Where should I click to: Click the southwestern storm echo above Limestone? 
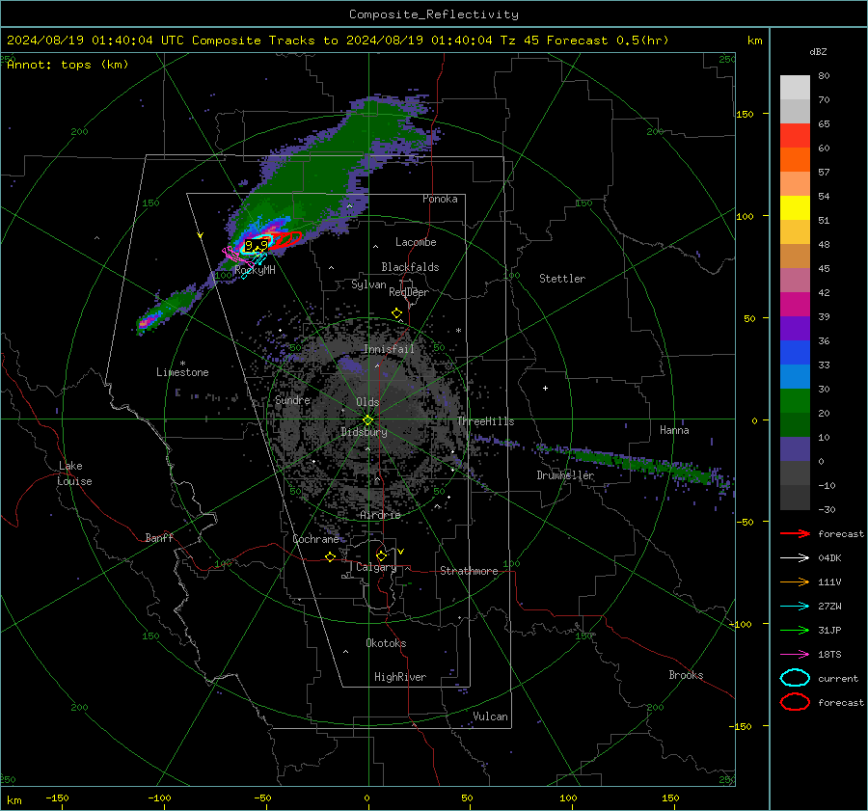(166, 311)
